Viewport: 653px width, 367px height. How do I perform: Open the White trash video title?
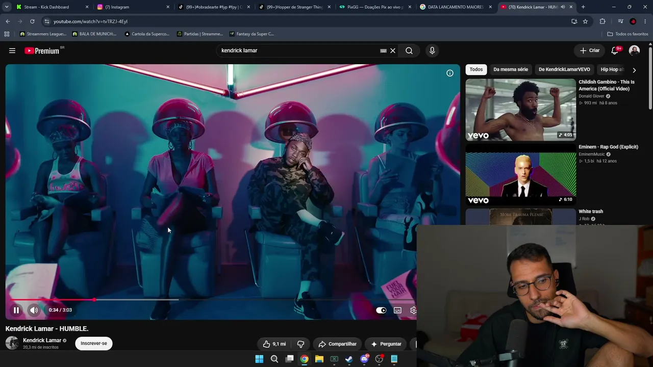[x=591, y=212]
